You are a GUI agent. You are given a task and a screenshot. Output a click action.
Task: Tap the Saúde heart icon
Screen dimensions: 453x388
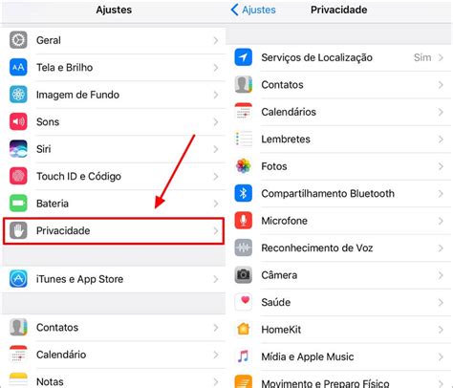pyautogui.click(x=244, y=302)
